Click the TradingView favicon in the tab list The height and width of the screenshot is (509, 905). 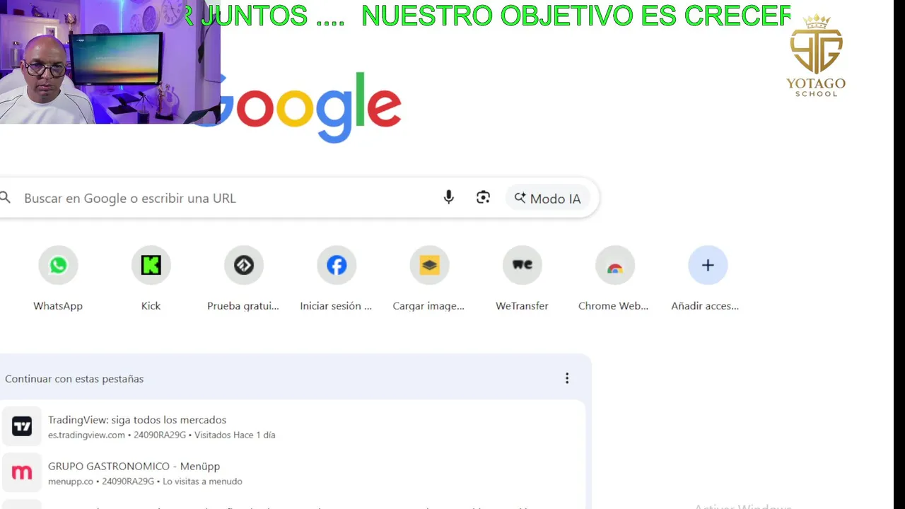click(x=22, y=426)
